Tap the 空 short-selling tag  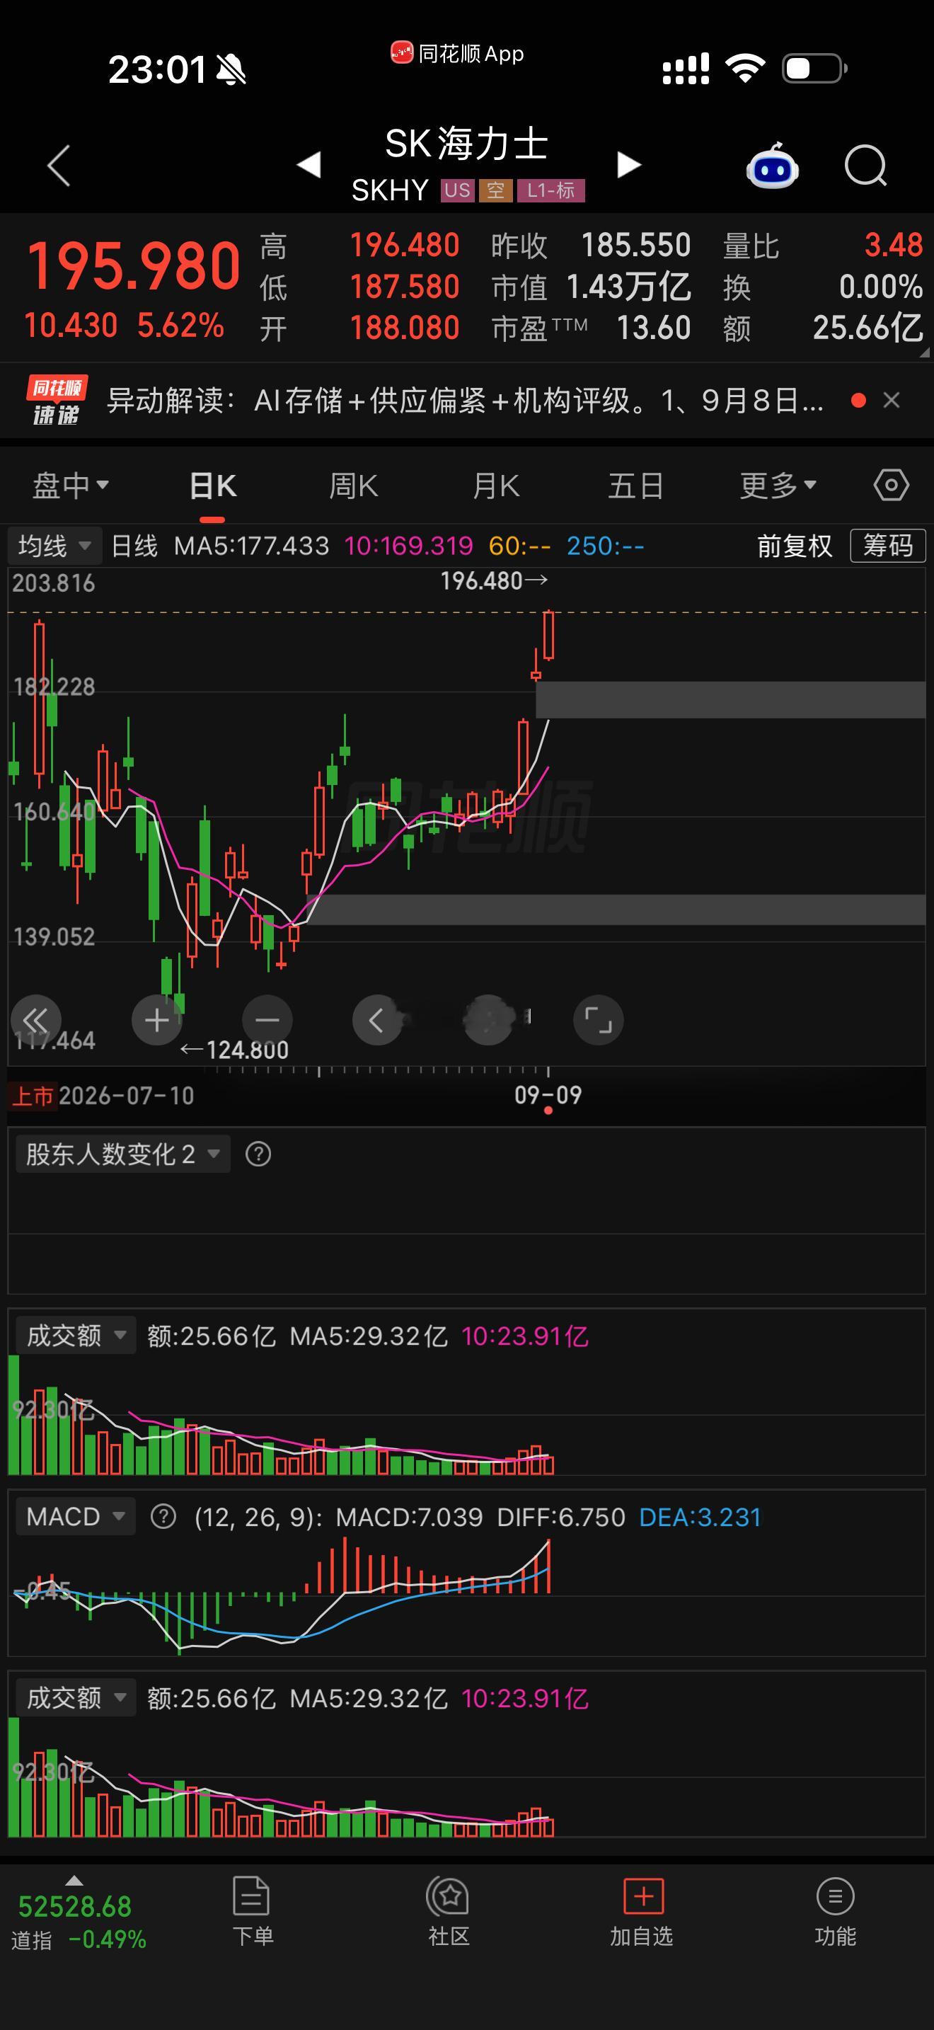click(496, 190)
